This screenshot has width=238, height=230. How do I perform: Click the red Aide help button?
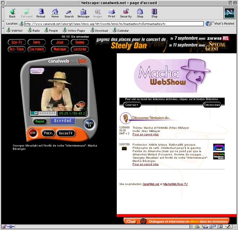click(33, 133)
